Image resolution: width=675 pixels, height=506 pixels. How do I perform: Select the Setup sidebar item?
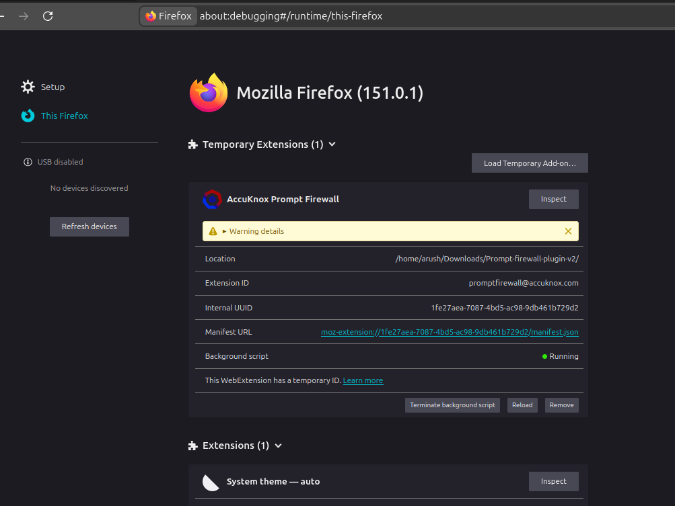(52, 87)
